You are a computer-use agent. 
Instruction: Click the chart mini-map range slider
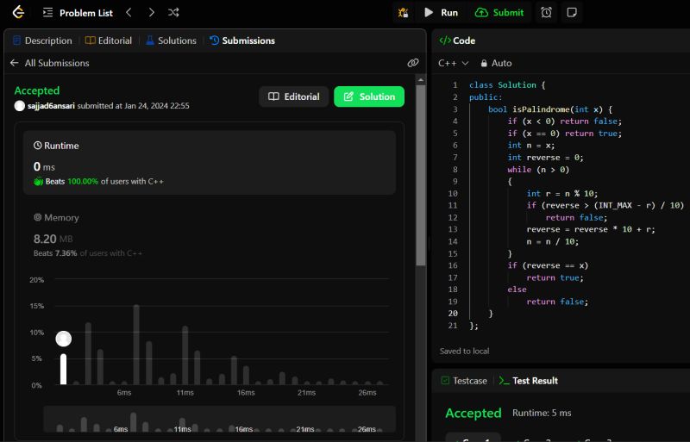pos(219,419)
